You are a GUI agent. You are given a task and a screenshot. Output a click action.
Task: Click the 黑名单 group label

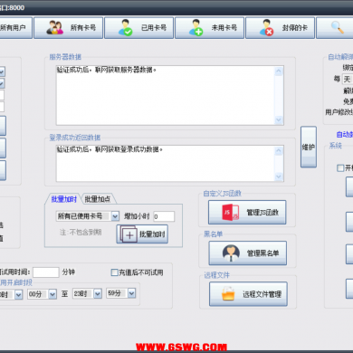click(214, 234)
